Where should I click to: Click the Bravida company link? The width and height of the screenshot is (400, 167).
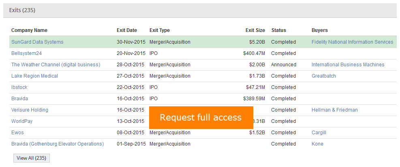point(20,99)
